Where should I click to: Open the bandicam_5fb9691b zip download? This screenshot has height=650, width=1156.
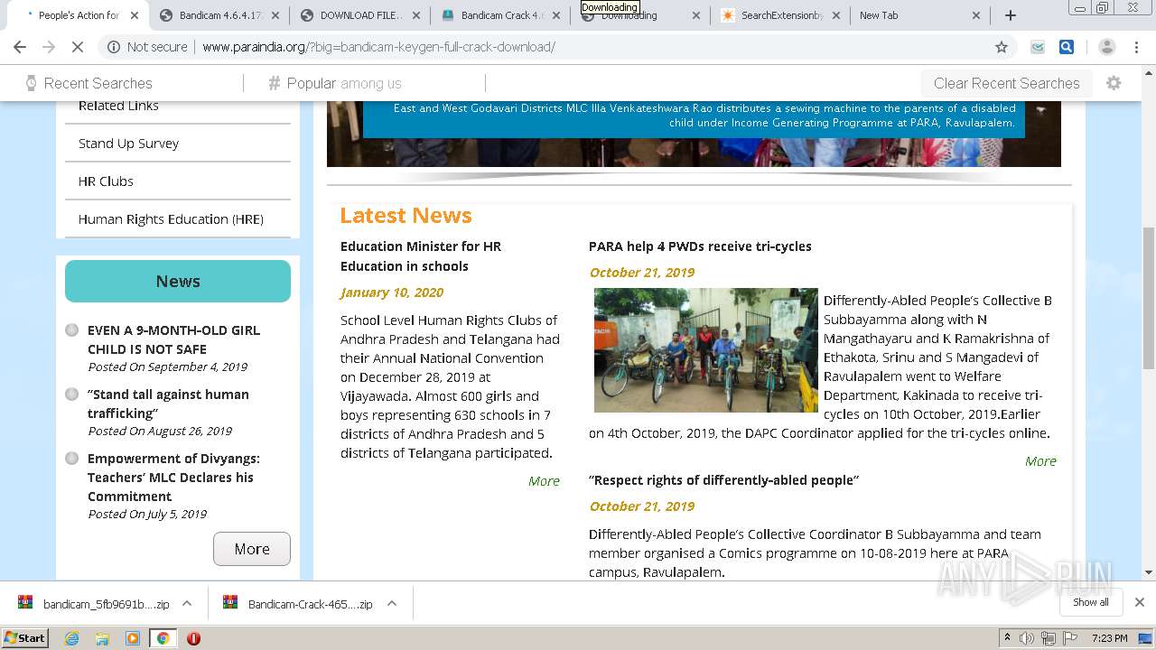click(x=93, y=604)
